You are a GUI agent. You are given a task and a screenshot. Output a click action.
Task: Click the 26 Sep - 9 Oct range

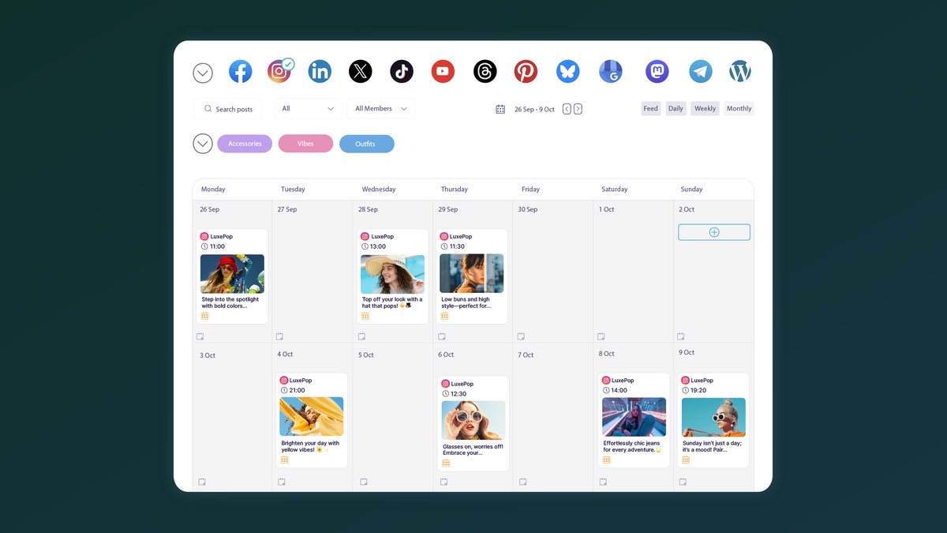tap(534, 109)
